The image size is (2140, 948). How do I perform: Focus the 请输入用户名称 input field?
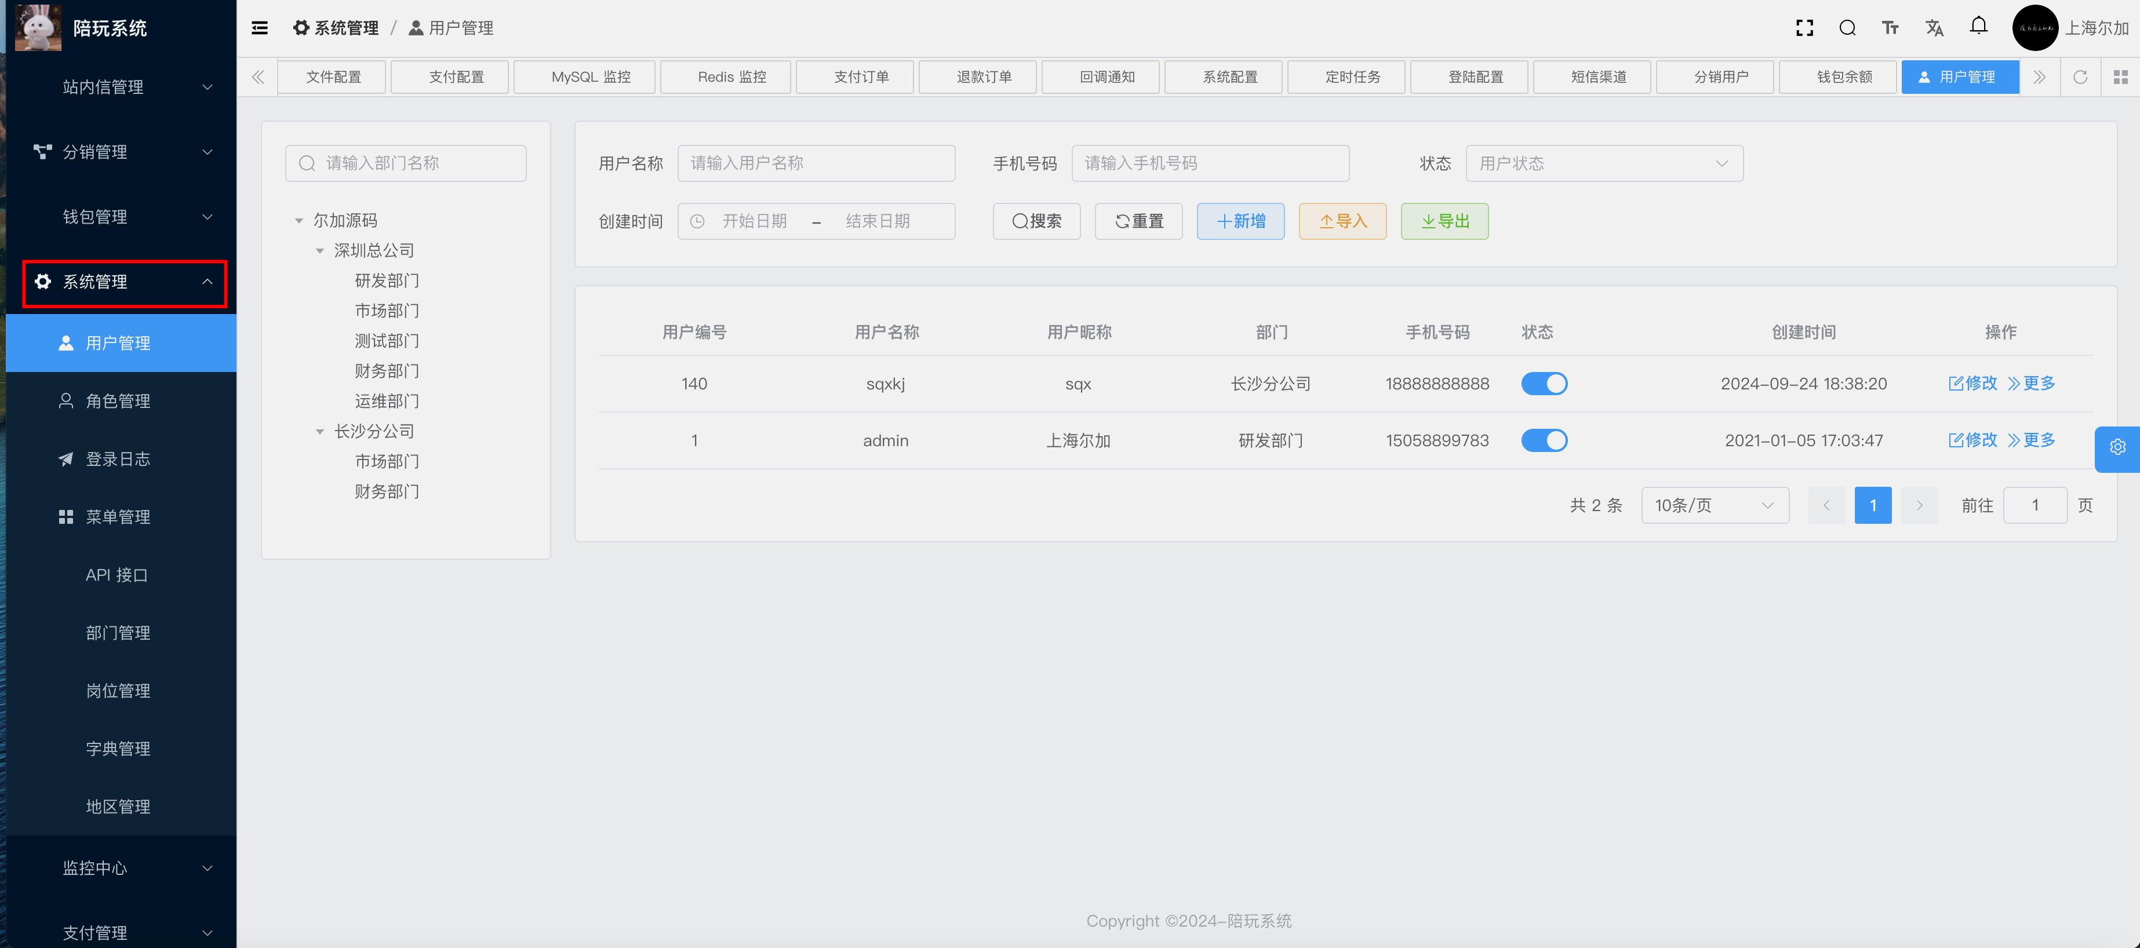[816, 163]
